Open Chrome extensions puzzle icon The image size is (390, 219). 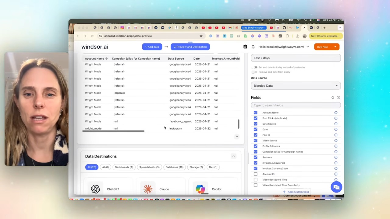click(x=287, y=36)
